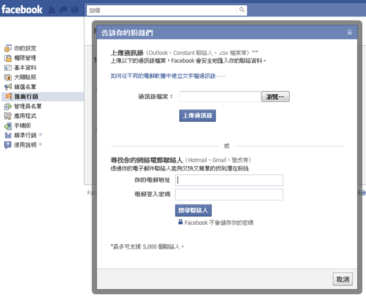Click the 5,000 contacts limit note
The image size is (366, 296).
tap(147, 247)
